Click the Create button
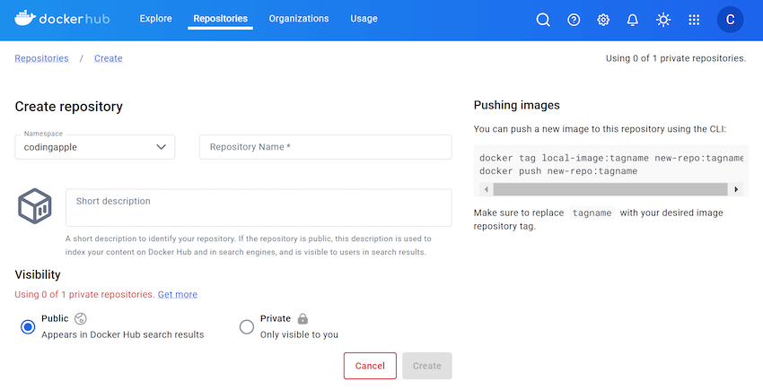The width and height of the screenshot is (763, 390). pos(427,366)
